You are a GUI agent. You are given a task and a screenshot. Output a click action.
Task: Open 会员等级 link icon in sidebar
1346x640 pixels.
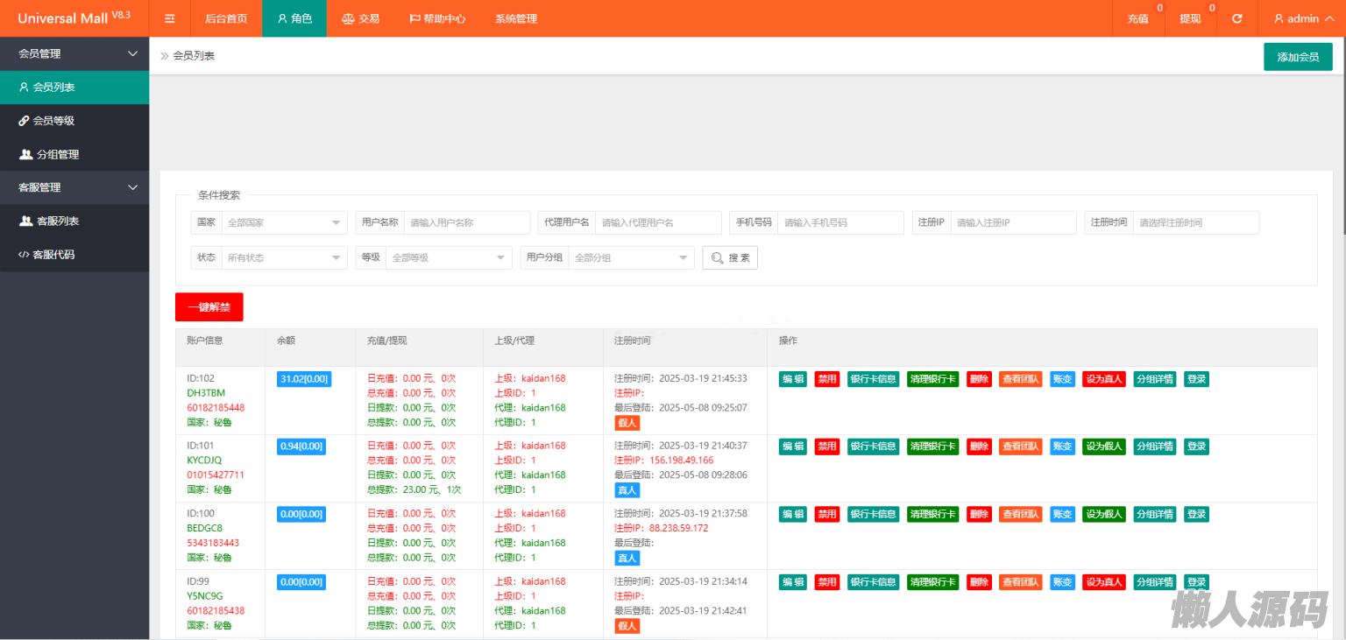click(25, 121)
